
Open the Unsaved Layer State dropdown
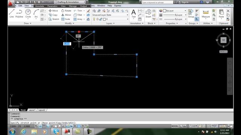[x=110, y=15]
